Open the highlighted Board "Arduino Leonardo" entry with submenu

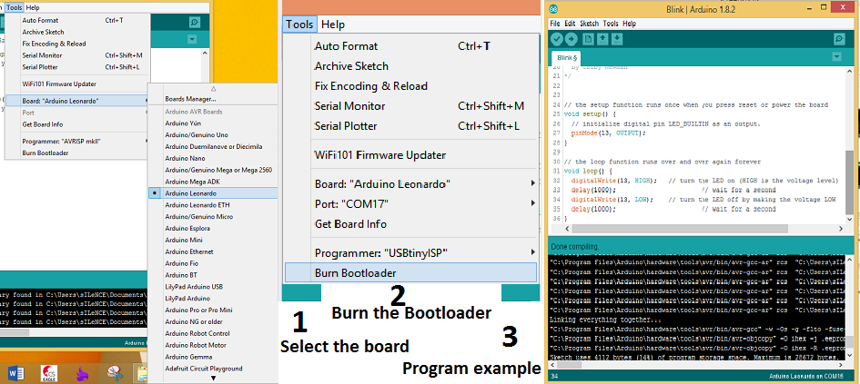(x=76, y=101)
